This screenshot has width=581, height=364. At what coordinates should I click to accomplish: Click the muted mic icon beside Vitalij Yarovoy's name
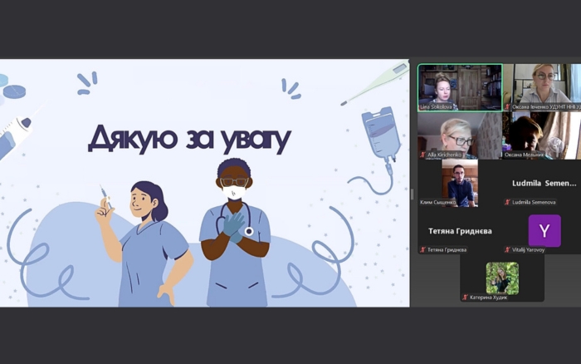(508, 249)
